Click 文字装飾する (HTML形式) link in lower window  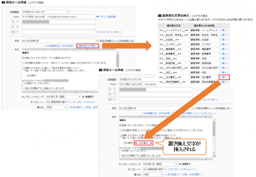(157, 113)
